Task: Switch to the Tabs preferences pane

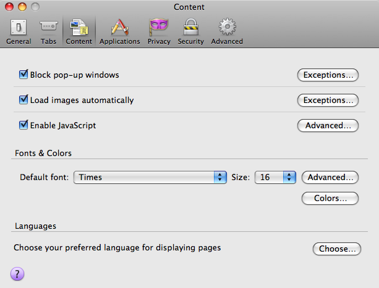Action: 48,31
